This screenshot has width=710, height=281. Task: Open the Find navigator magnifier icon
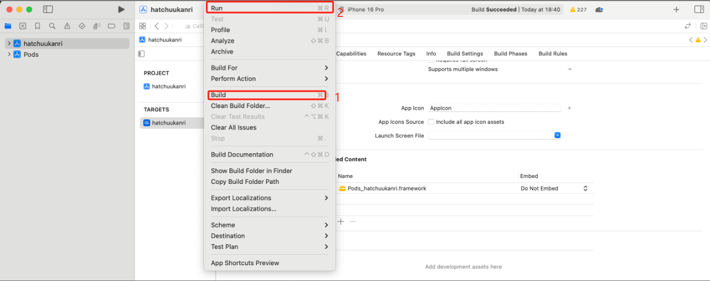click(53, 26)
